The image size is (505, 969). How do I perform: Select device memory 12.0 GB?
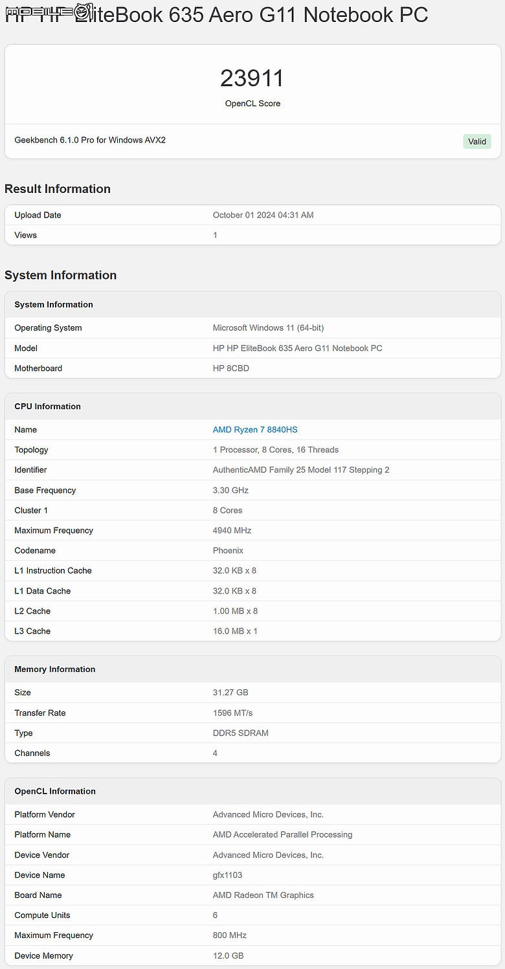point(228,956)
